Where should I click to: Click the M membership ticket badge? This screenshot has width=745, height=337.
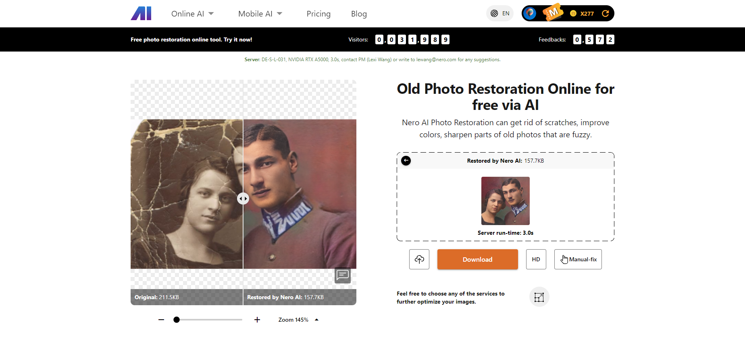pyautogui.click(x=553, y=12)
